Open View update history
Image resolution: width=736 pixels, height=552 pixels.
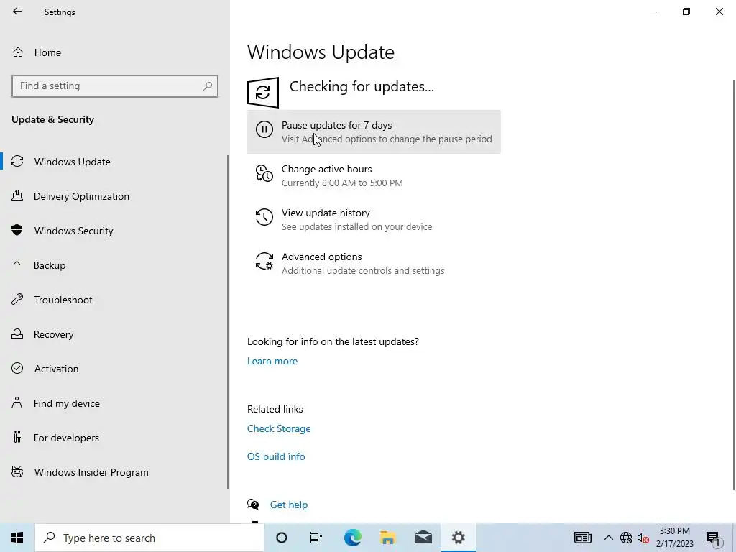tap(374, 219)
